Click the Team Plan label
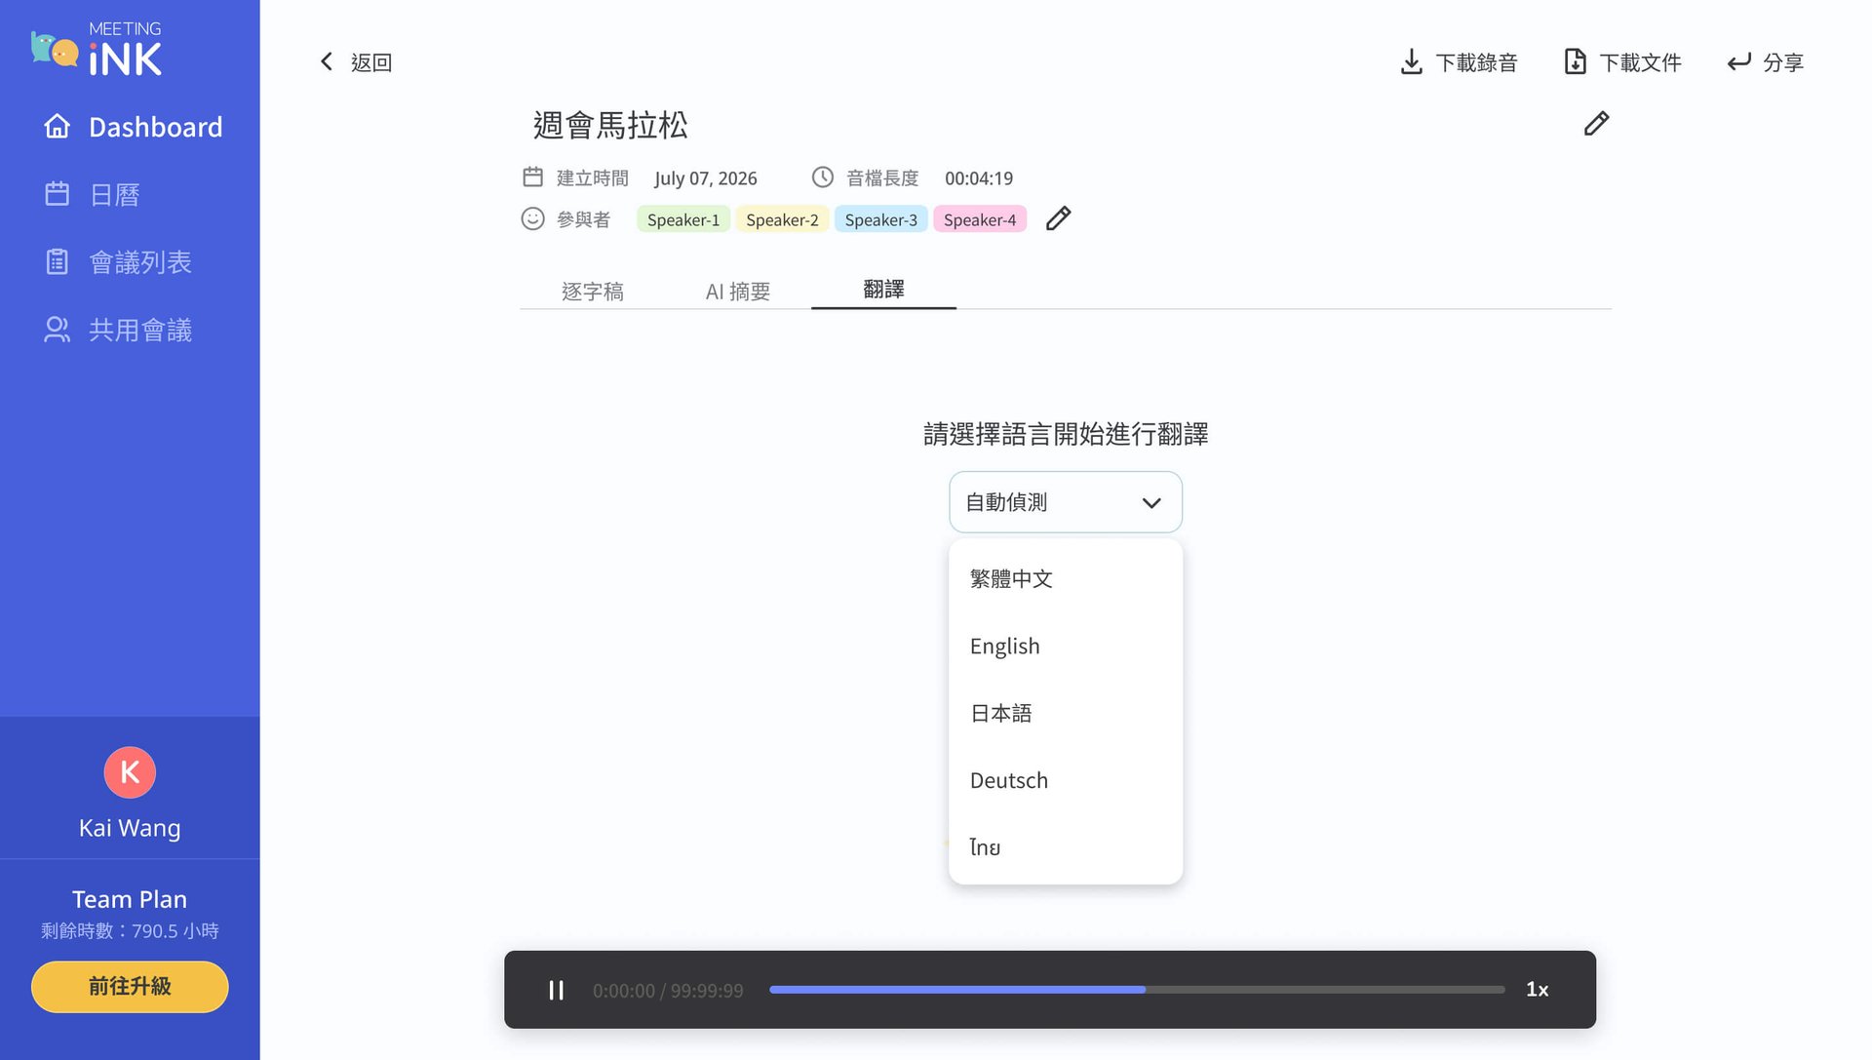Screen dimensions: 1872x1060 [130, 899]
